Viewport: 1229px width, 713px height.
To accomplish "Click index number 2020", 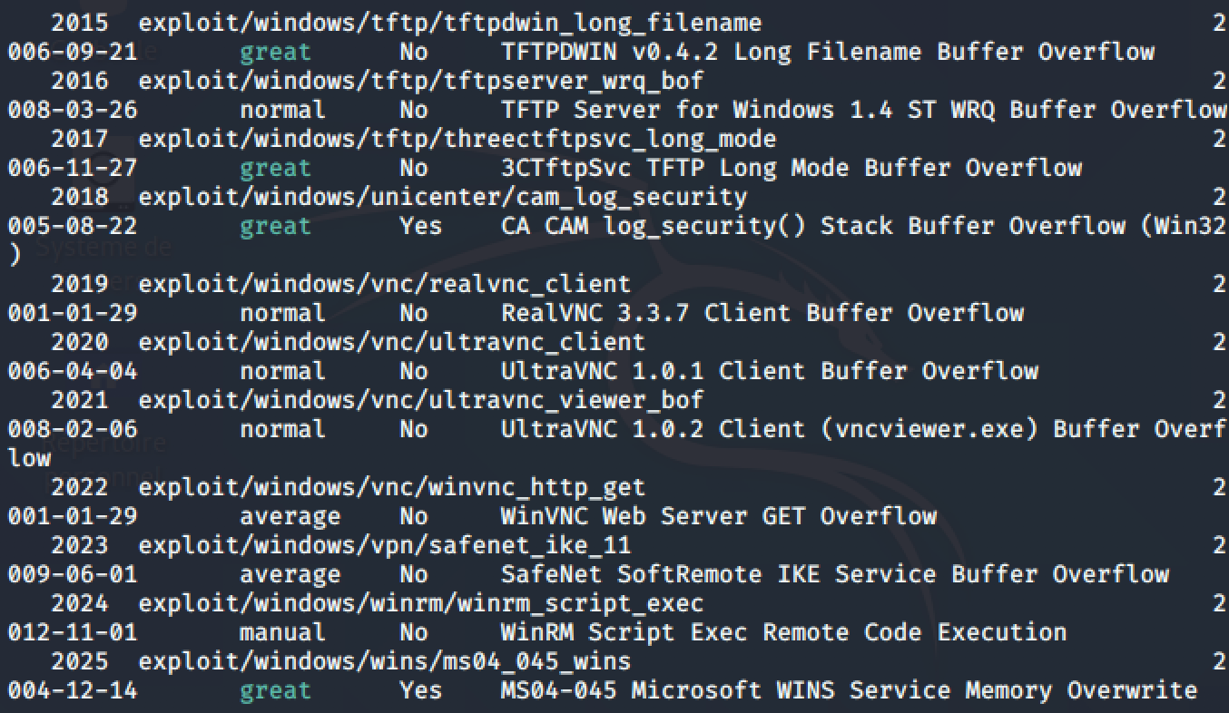I will (x=80, y=342).
